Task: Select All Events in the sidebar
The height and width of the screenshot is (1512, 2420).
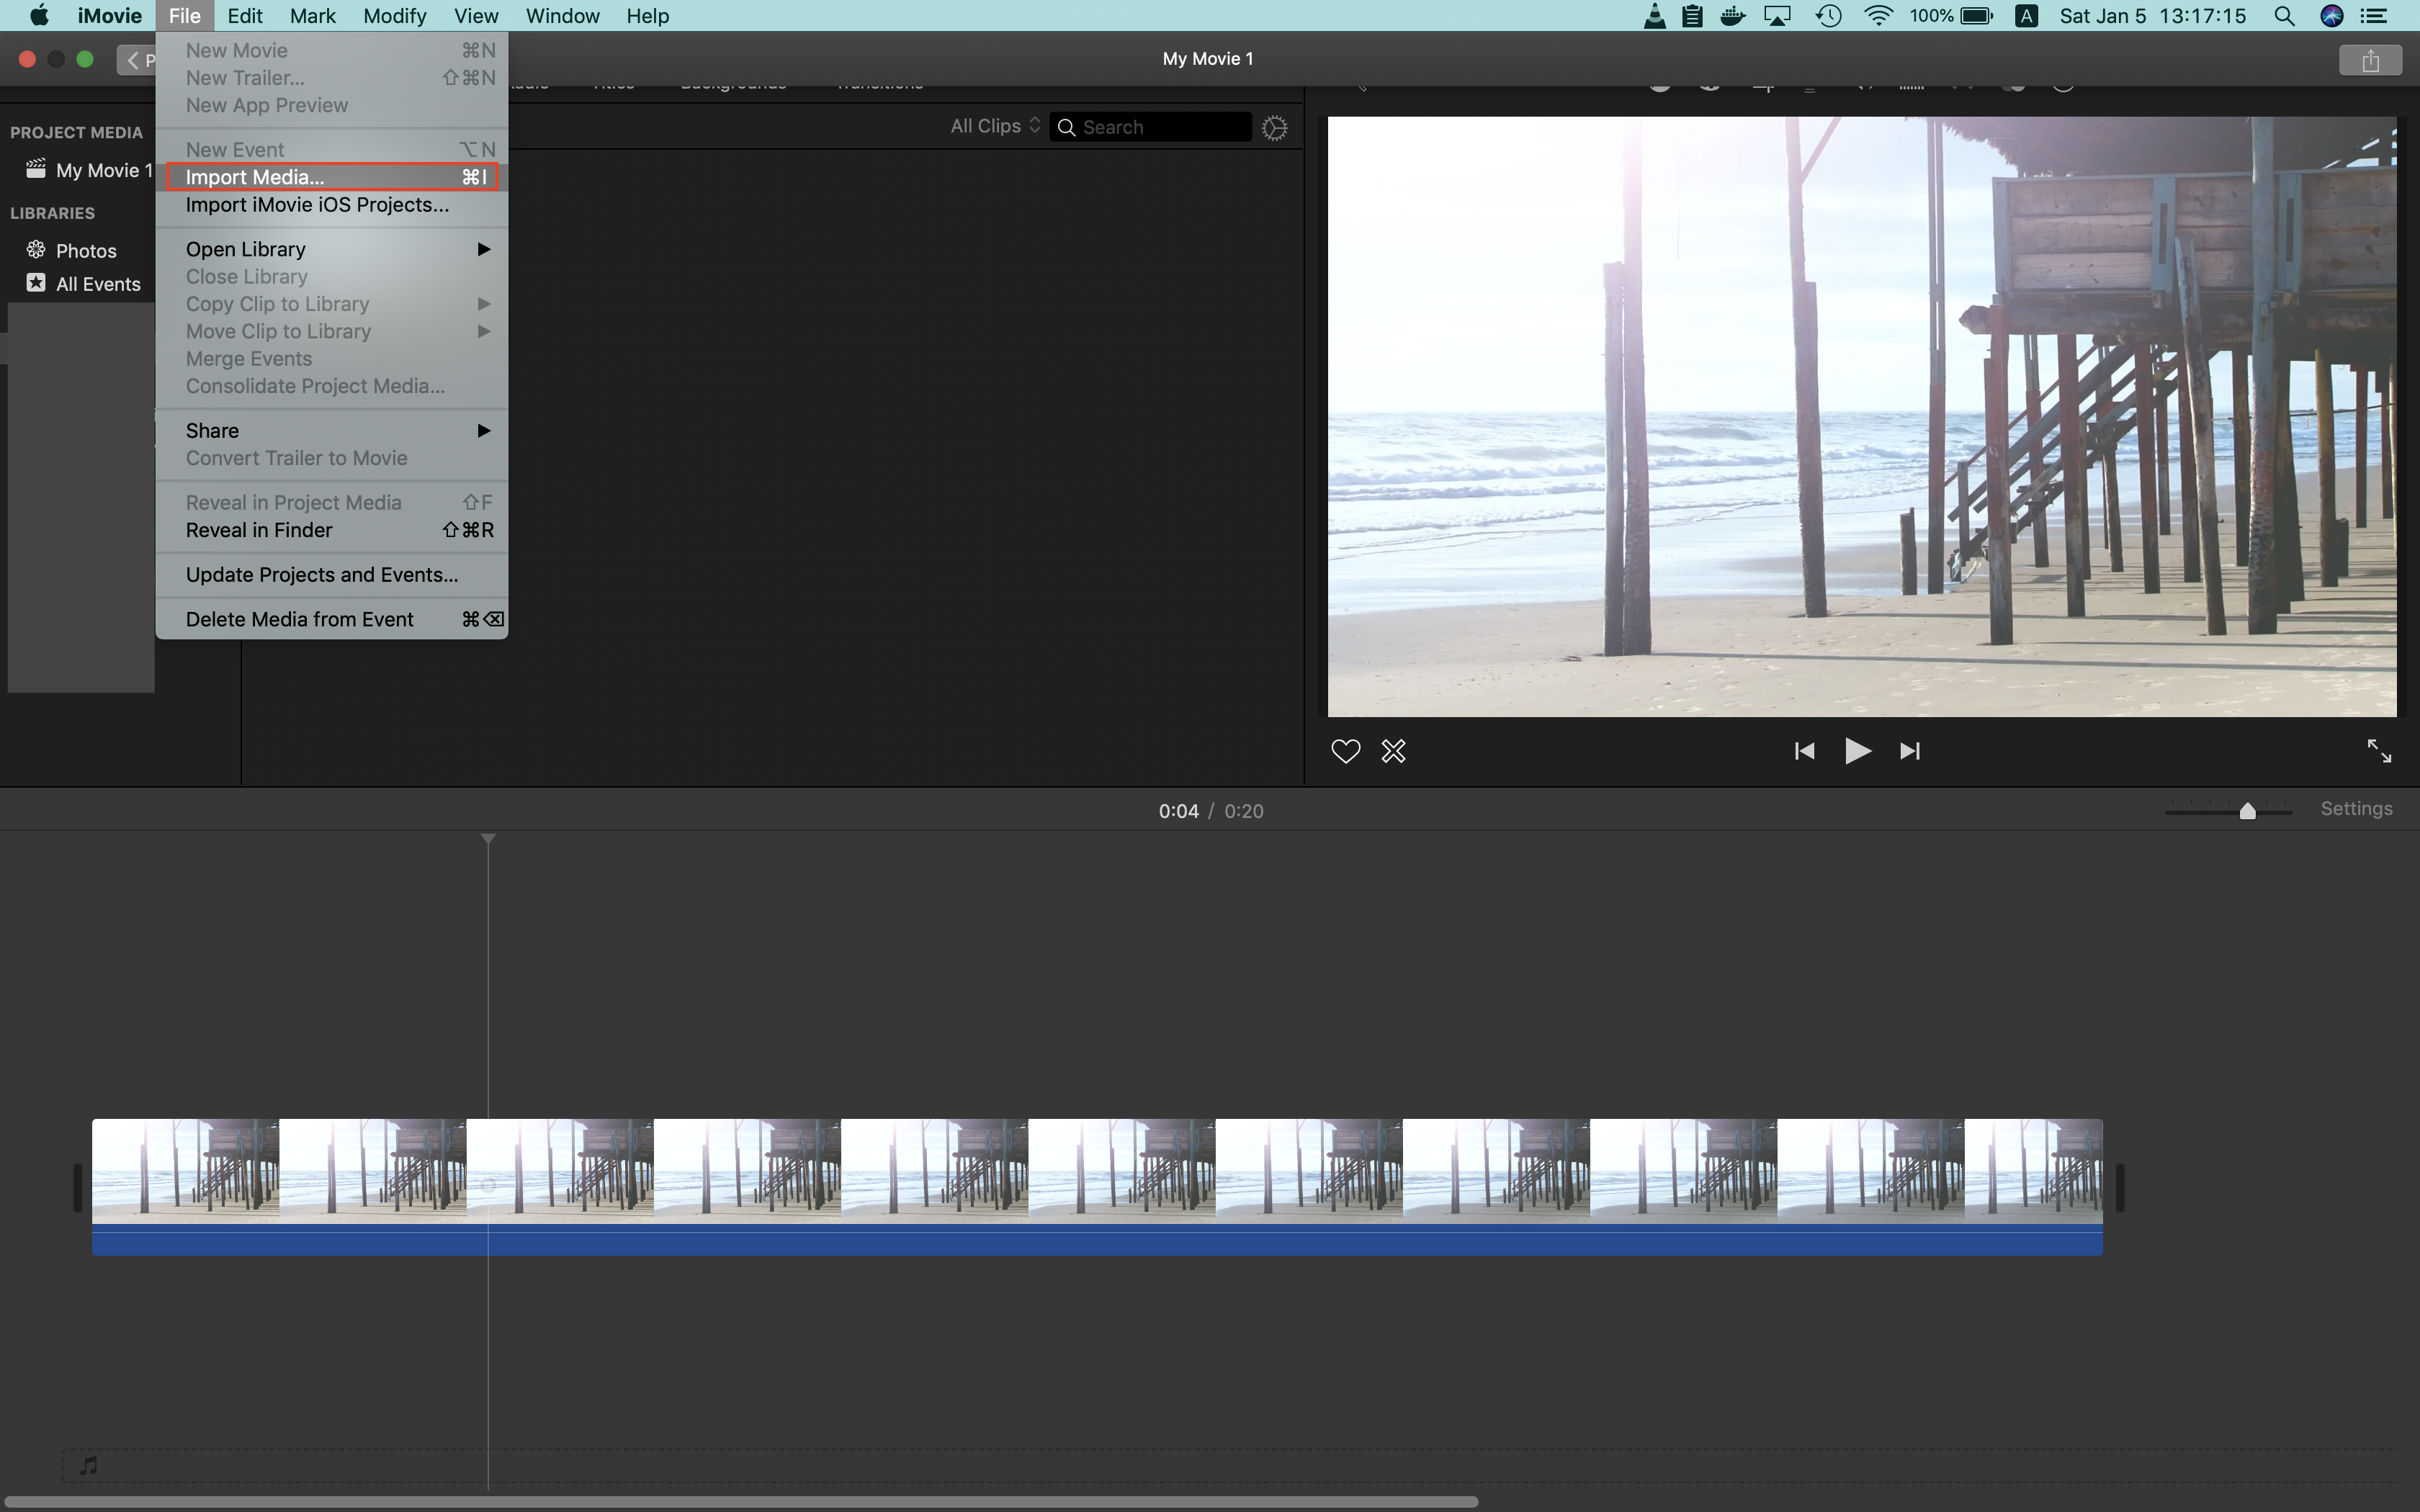Action: click(x=83, y=284)
